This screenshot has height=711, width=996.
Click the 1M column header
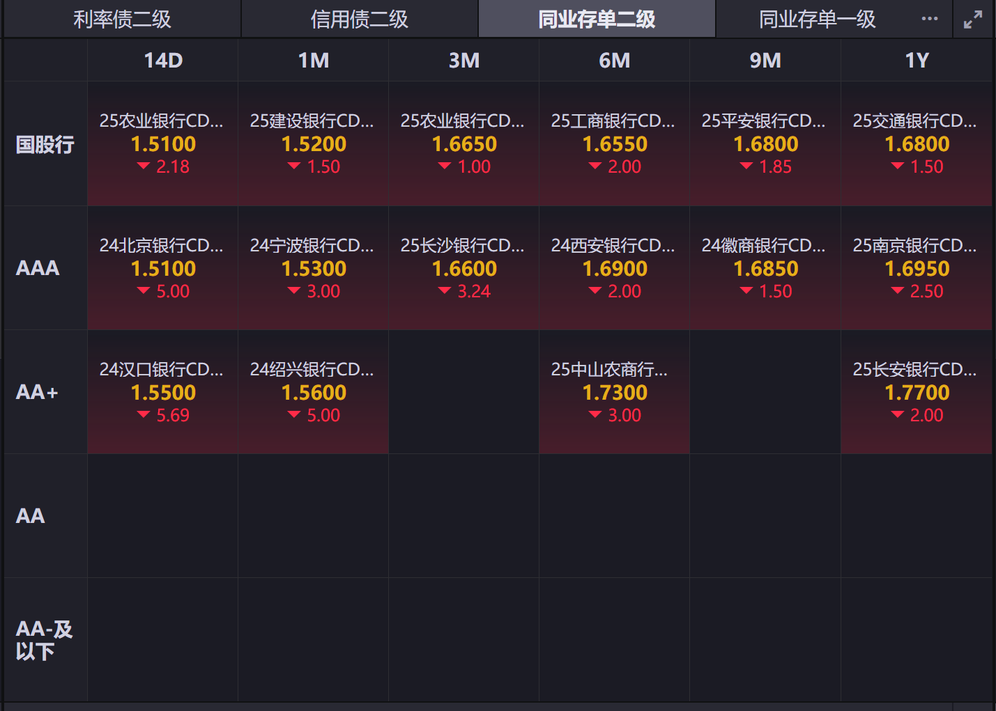[x=314, y=61]
